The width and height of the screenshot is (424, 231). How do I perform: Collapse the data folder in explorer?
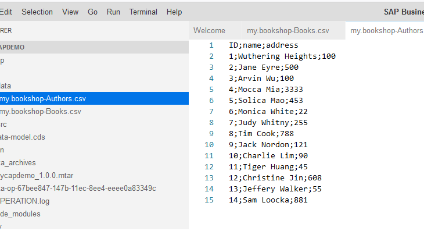coord(94,86)
